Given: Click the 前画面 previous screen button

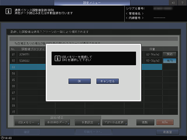Looking at the screenshot, I should point(167,132).
